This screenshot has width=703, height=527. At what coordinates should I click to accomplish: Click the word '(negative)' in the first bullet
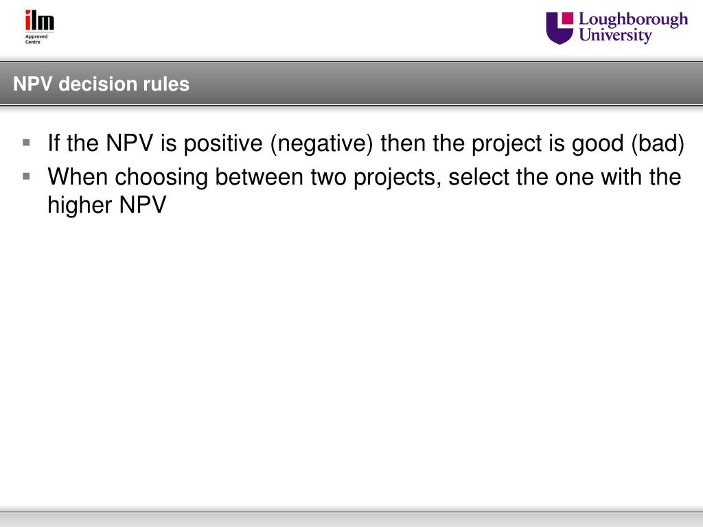[321, 143]
